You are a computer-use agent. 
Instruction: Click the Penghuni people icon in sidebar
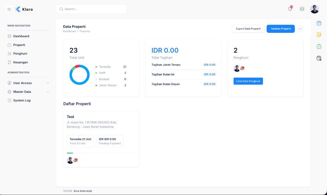(9, 54)
